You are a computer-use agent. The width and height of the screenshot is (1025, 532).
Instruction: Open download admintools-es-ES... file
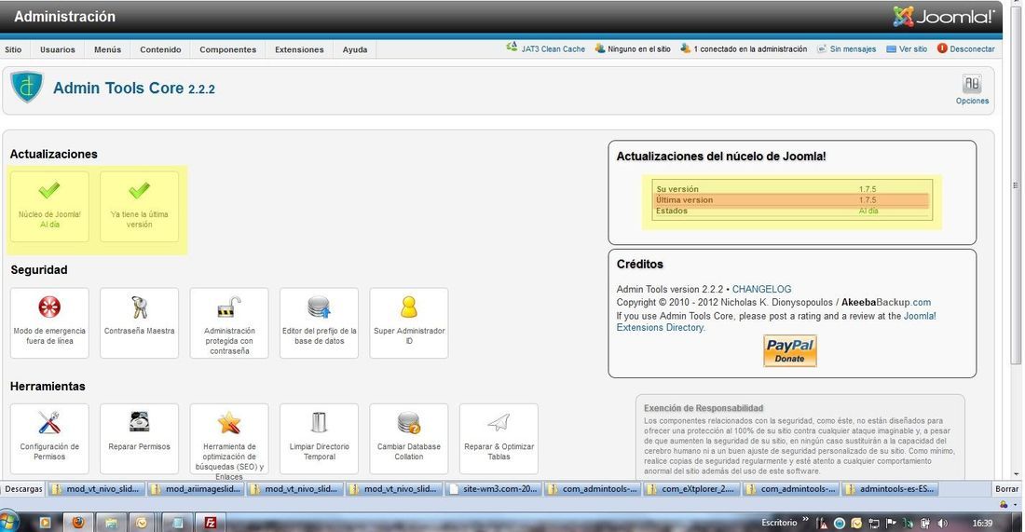click(890, 489)
